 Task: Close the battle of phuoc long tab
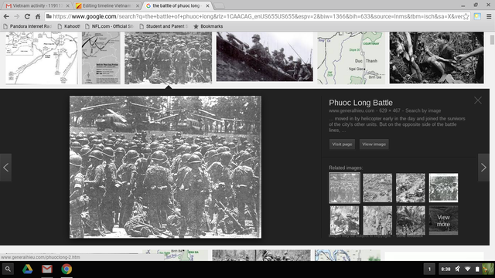207,5
